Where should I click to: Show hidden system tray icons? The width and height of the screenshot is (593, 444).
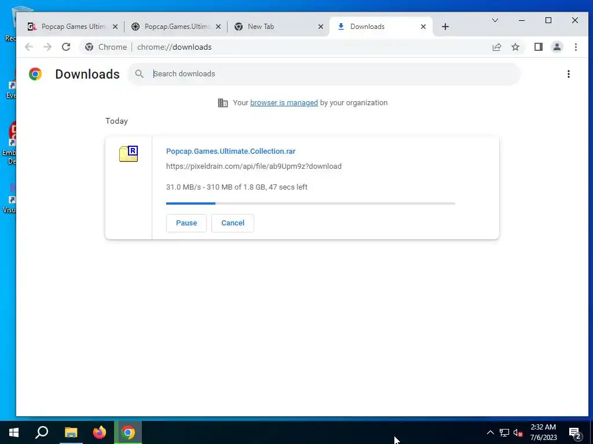490,432
